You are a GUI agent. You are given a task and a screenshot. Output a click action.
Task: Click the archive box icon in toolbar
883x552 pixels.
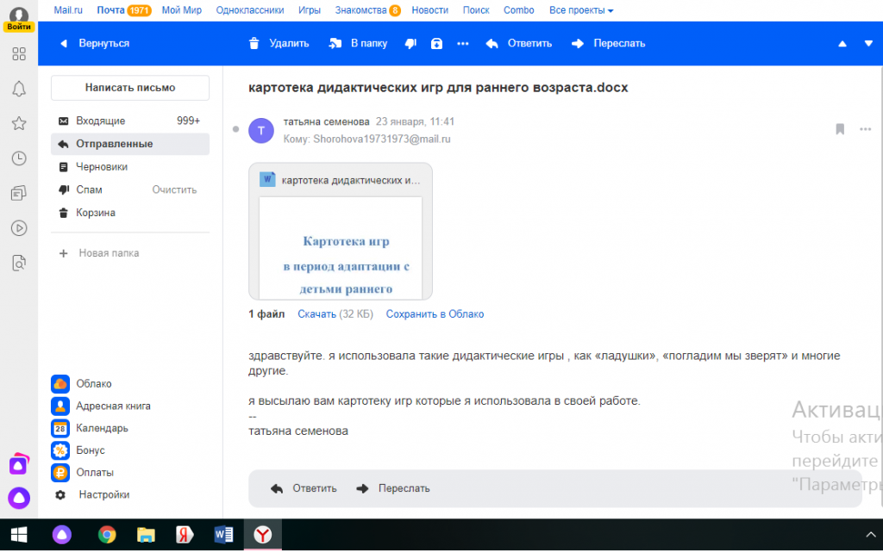click(x=436, y=43)
